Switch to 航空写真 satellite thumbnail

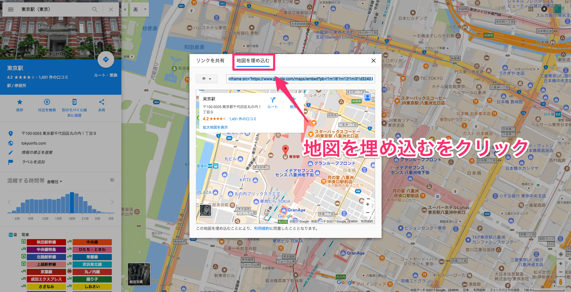139,274
